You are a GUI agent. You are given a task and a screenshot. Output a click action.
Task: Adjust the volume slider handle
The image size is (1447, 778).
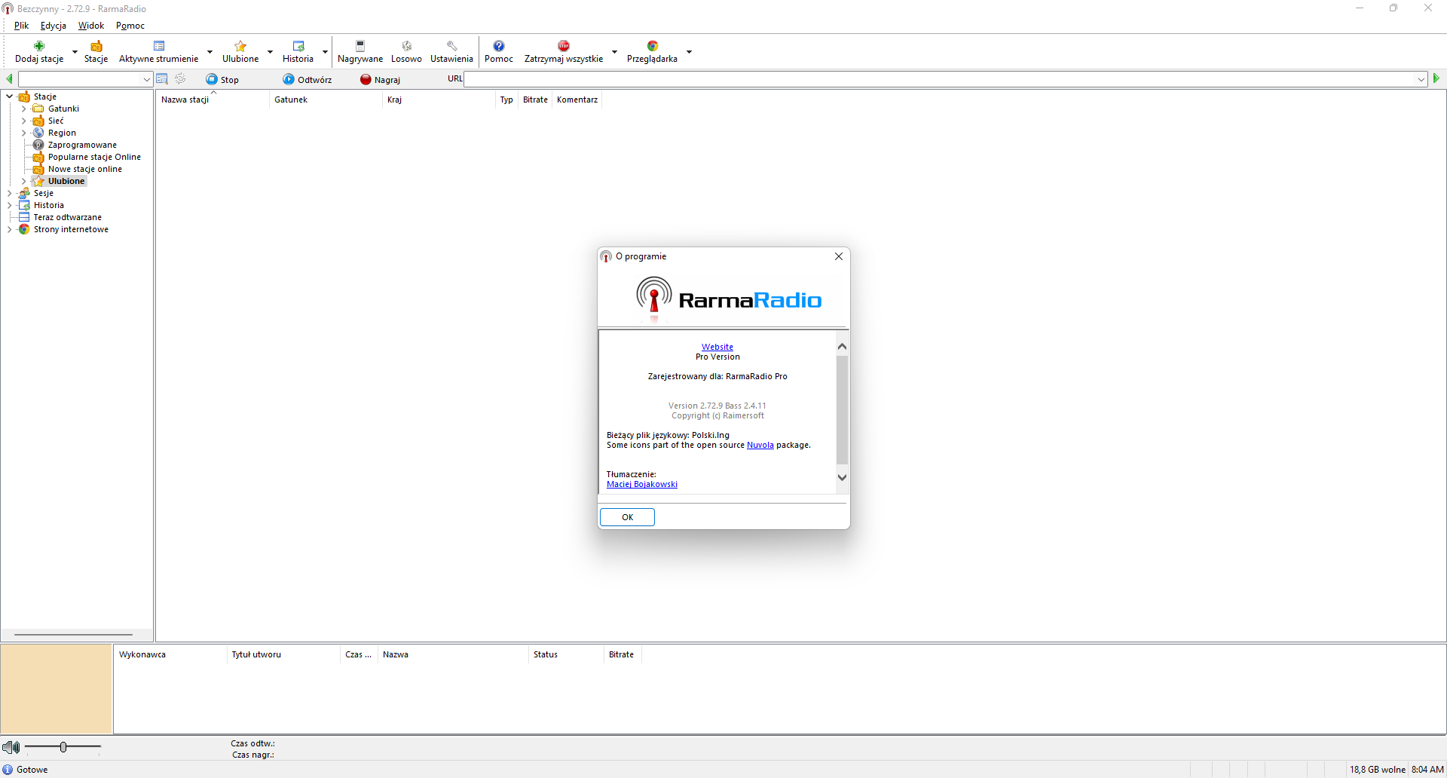pyautogui.click(x=63, y=747)
